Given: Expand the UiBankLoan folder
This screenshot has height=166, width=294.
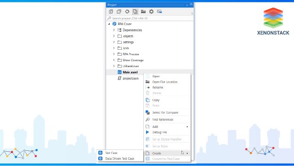Looking at the screenshot, I should click(114, 66).
